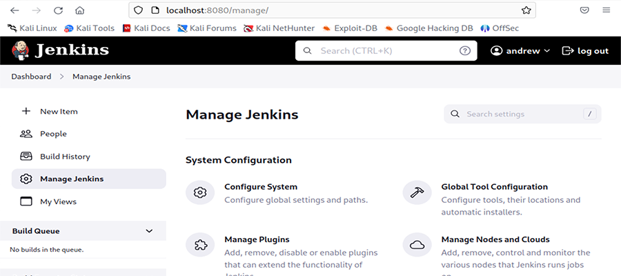Click the user avatar icon beside andrew
621x276 pixels.
(x=496, y=50)
